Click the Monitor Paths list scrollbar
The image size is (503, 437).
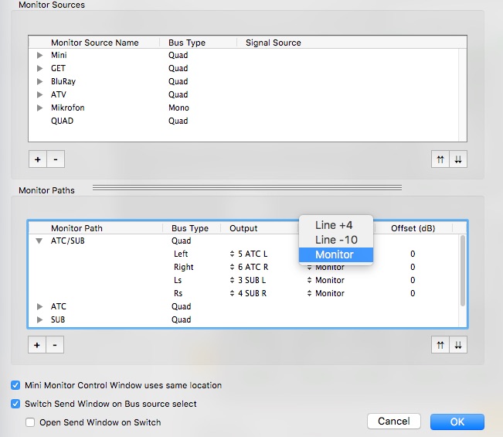(x=463, y=271)
